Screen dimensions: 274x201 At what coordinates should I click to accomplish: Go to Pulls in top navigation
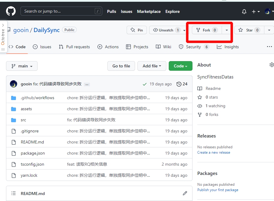click(x=112, y=11)
